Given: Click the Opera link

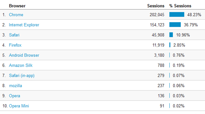Looking at the screenshot, I should (x=15, y=96).
